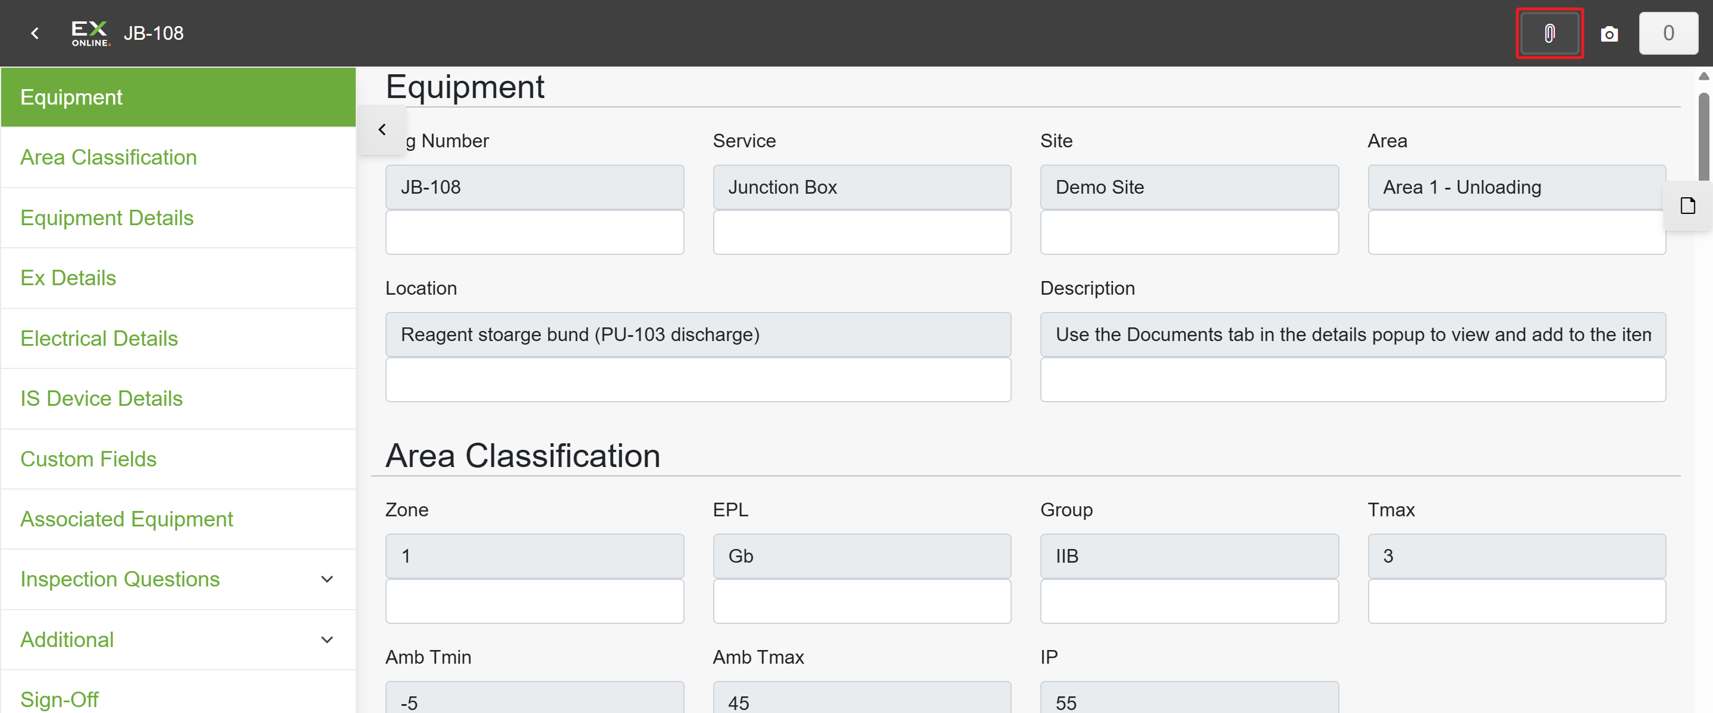1713x713 pixels.
Task: Click the Reagent stoarge bund location field
Action: [x=698, y=335]
